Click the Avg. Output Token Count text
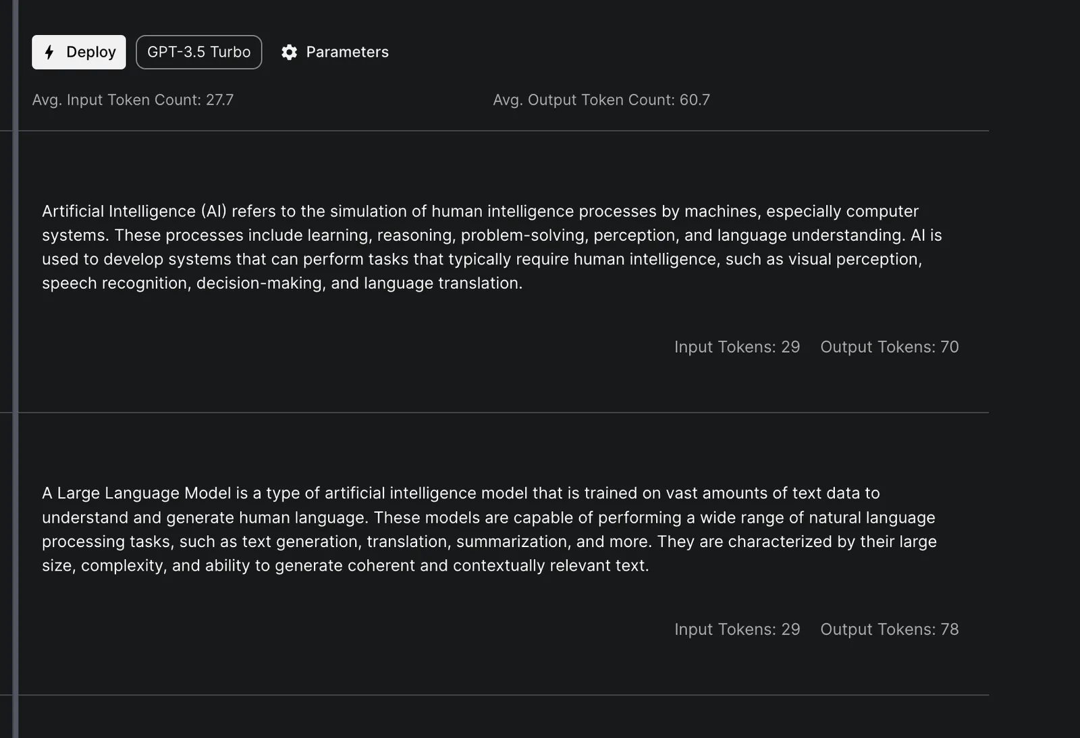This screenshot has height=738, width=1080. point(601,100)
